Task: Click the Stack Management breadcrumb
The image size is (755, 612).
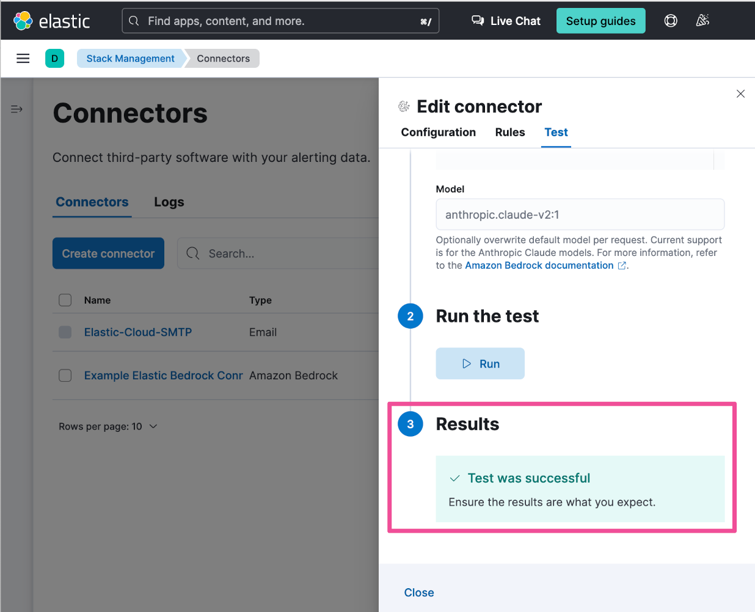Action: (130, 59)
